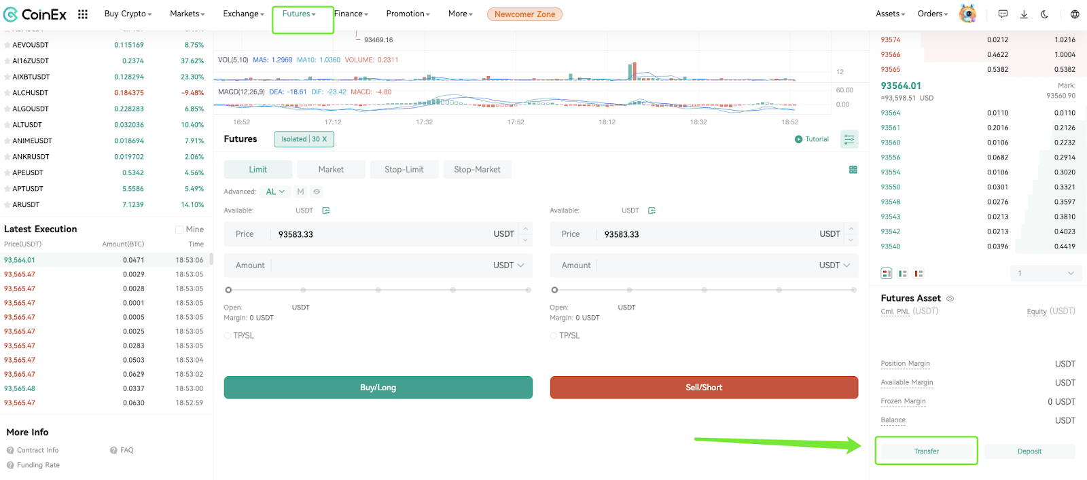Open the apps grid menu icon
1087x480 pixels.
[83, 14]
